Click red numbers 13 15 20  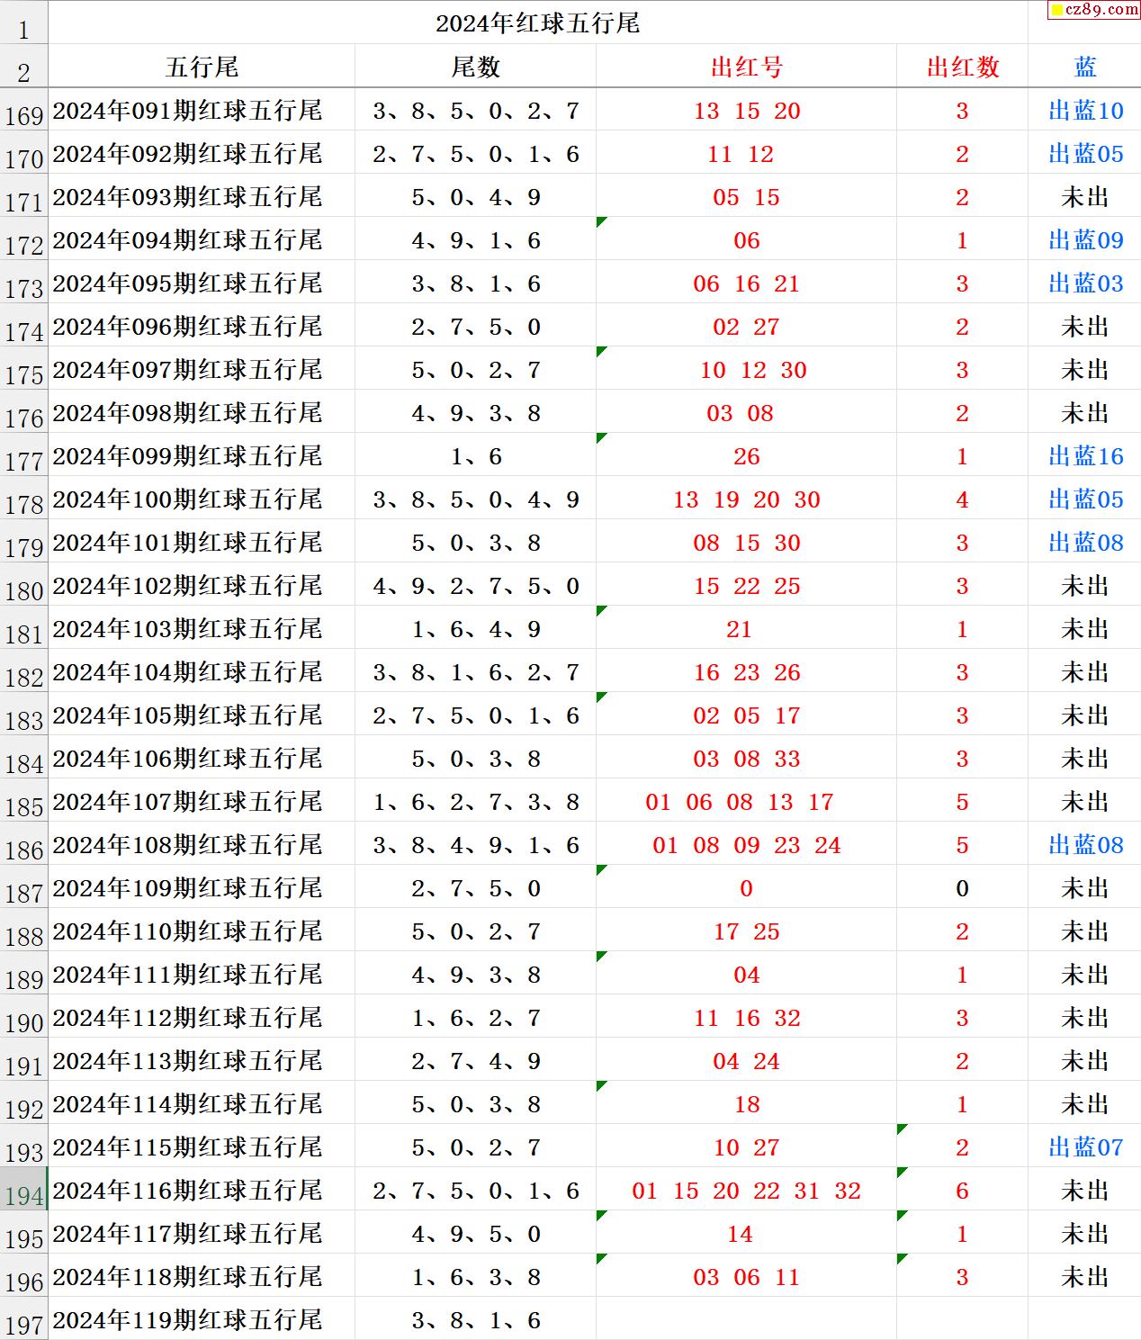click(746, 111)
